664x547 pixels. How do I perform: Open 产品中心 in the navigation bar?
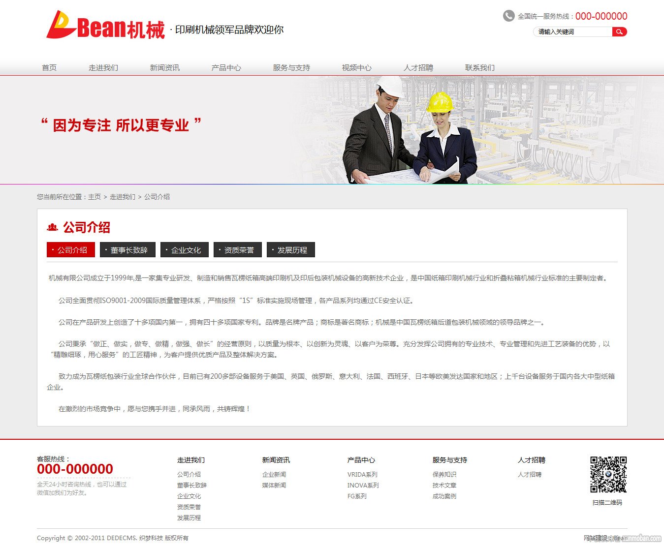(x=226, y=68)
